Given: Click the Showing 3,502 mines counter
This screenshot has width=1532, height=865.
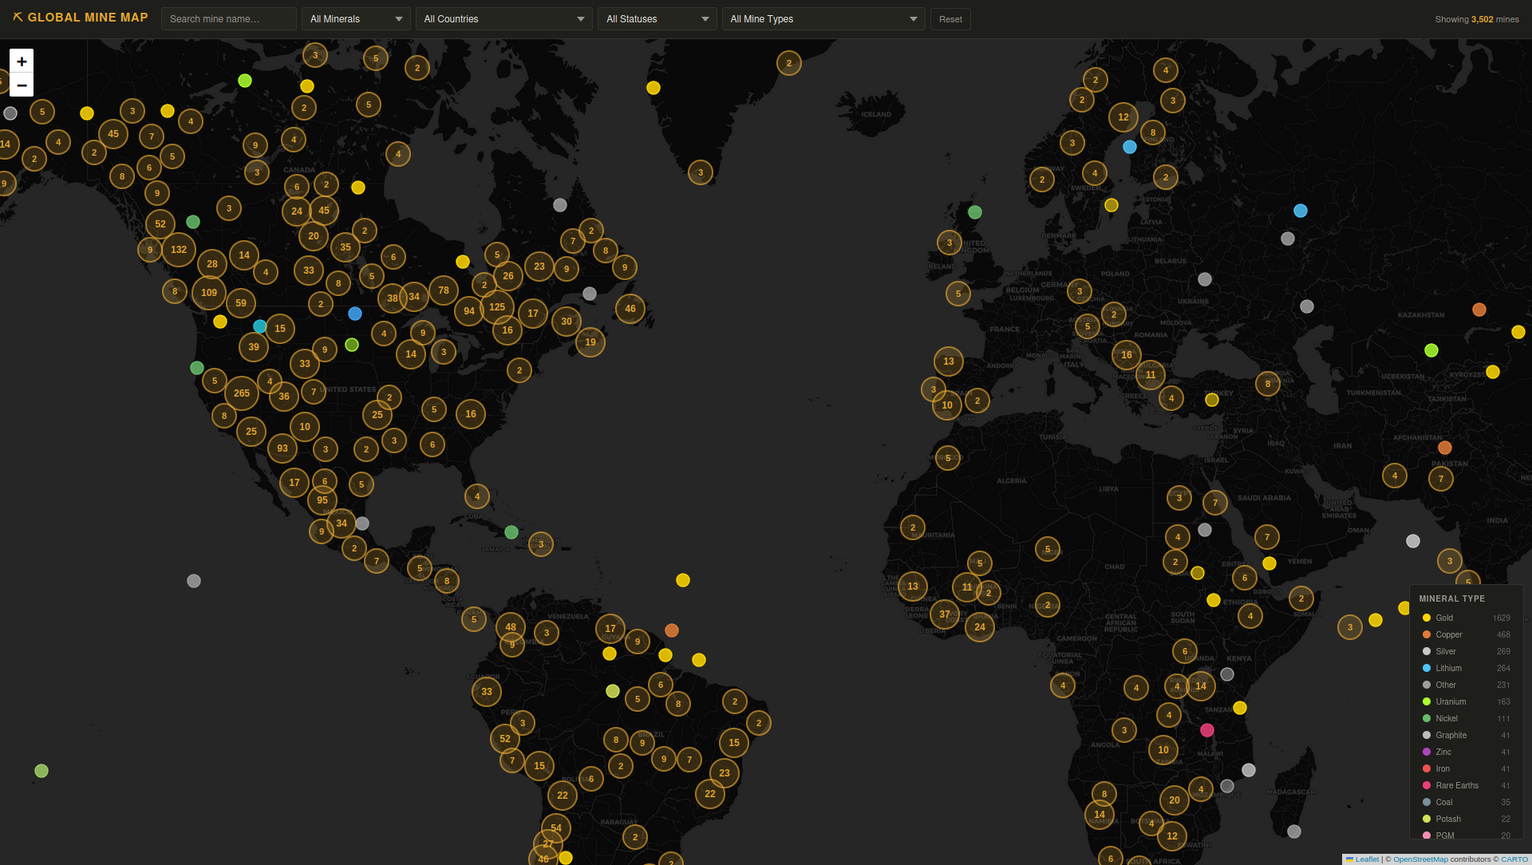Looking at the screenshot, I should (x=1477, y=19).
